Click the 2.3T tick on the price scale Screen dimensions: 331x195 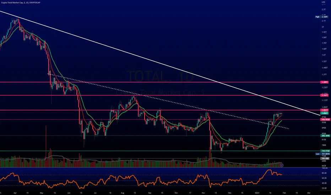click(x=324, y=10)
